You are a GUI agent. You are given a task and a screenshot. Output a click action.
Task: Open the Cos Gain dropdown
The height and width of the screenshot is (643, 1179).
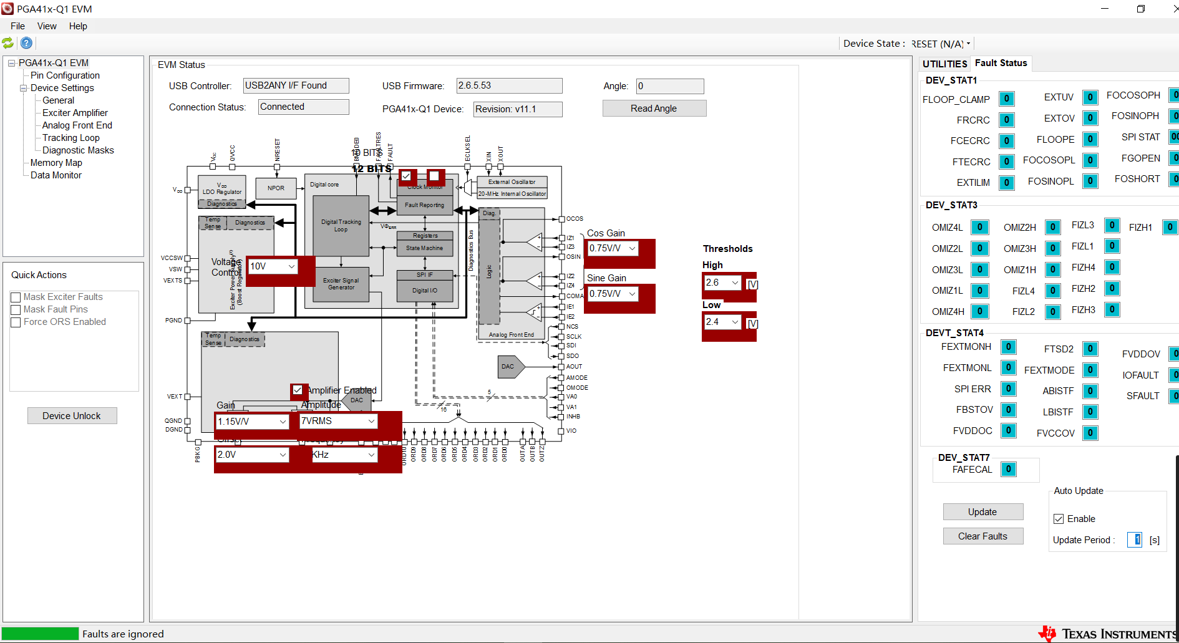click(613, 248)
